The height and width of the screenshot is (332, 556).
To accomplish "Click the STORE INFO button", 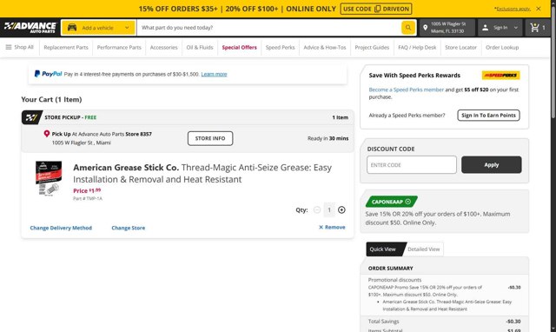I will (210, 138).
